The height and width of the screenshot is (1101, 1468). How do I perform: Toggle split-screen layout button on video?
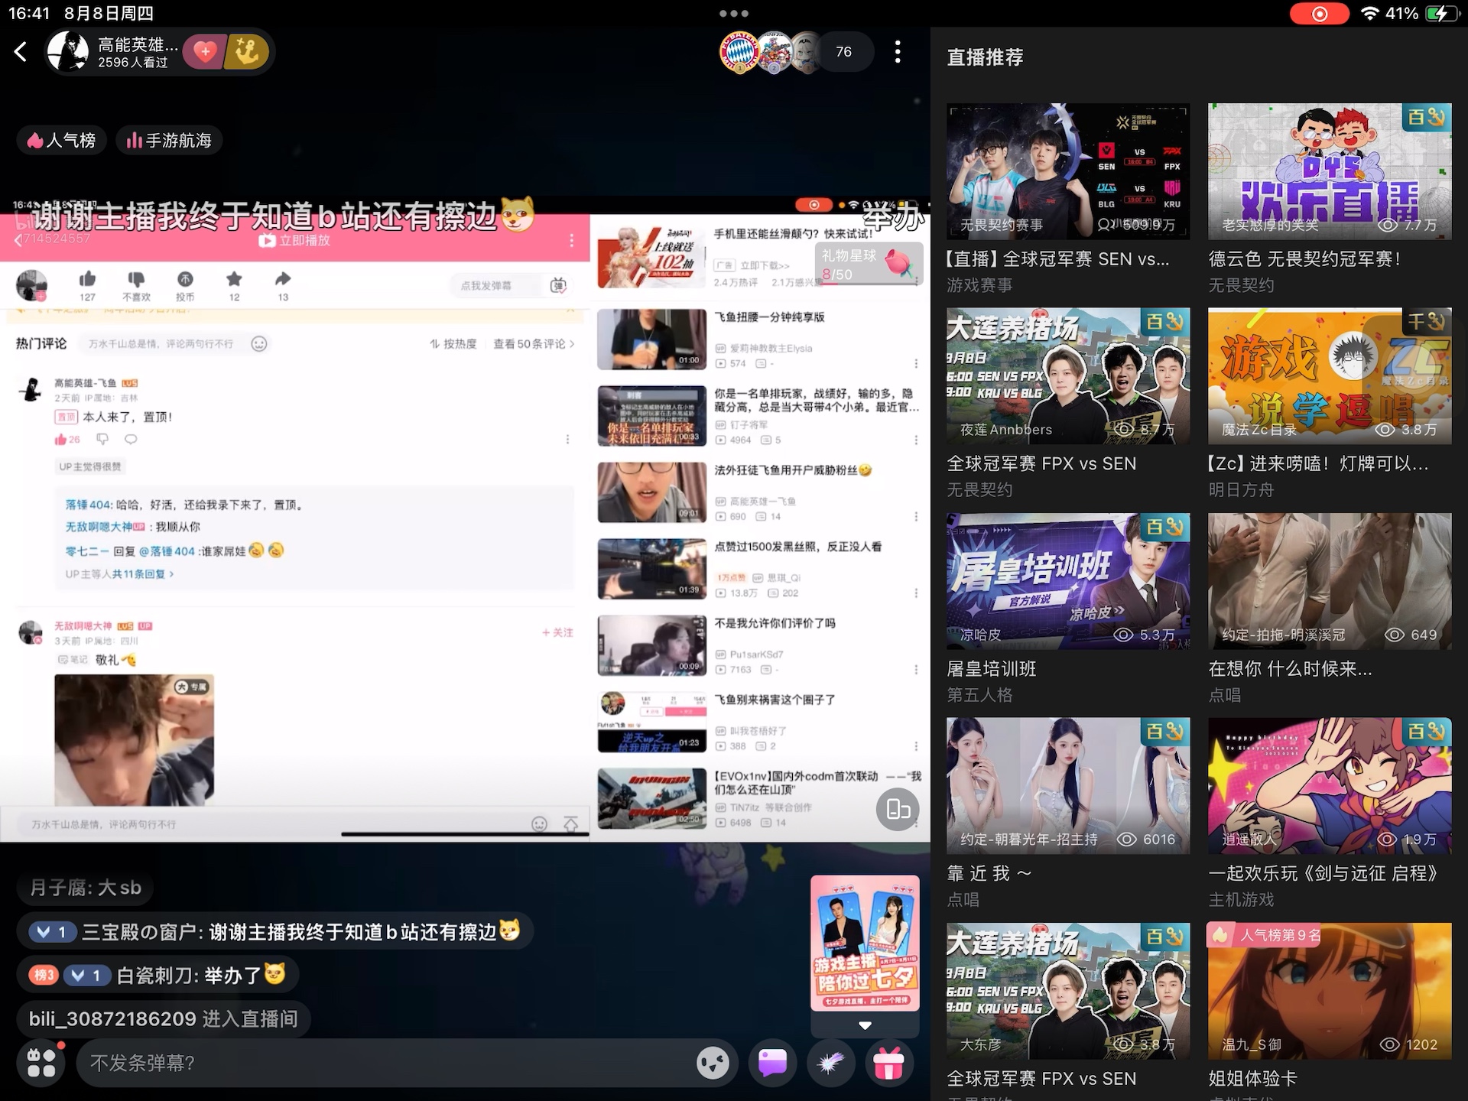click(x=898, y=809)
